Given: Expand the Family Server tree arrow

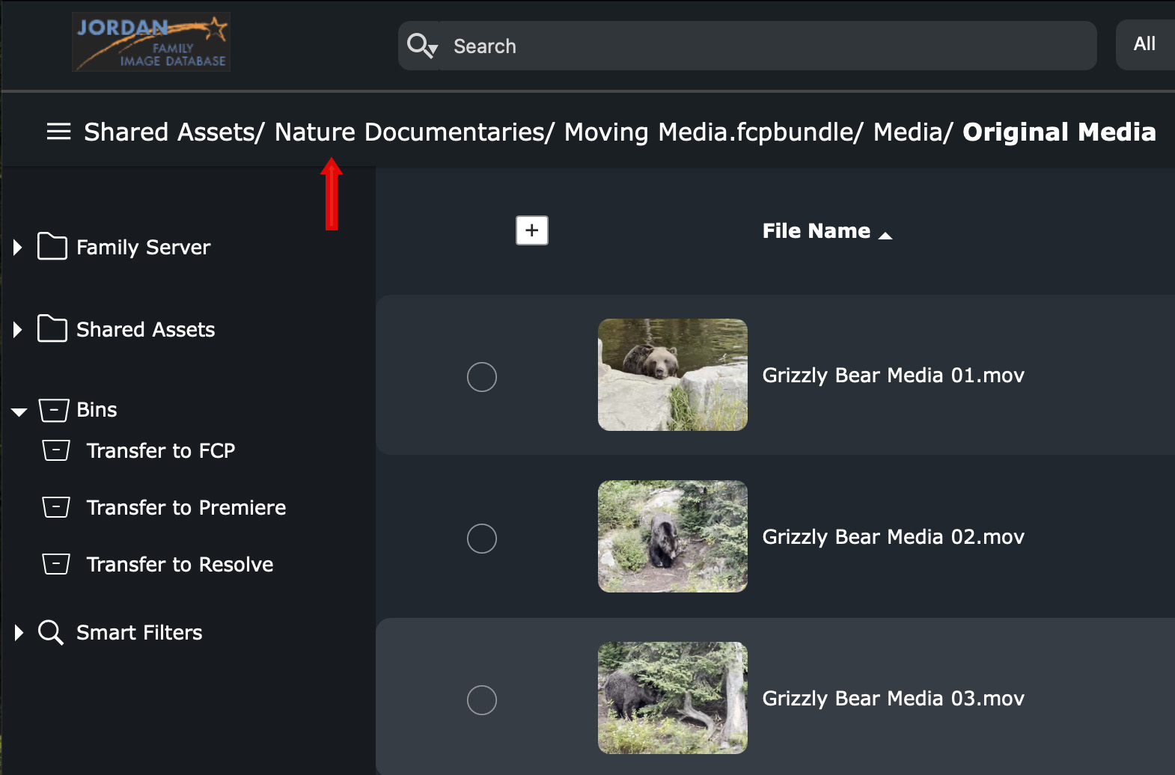Looking at the screenshot, I should tap(18, 247).
